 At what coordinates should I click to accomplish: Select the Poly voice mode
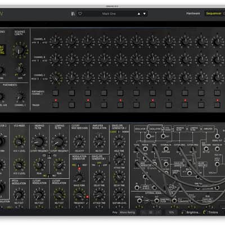click(115, 213)
